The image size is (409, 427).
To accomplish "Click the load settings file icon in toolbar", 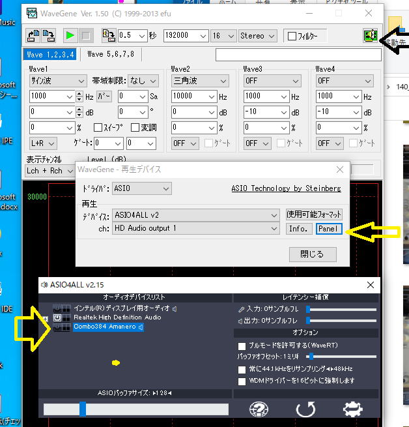I will (33, 35).
